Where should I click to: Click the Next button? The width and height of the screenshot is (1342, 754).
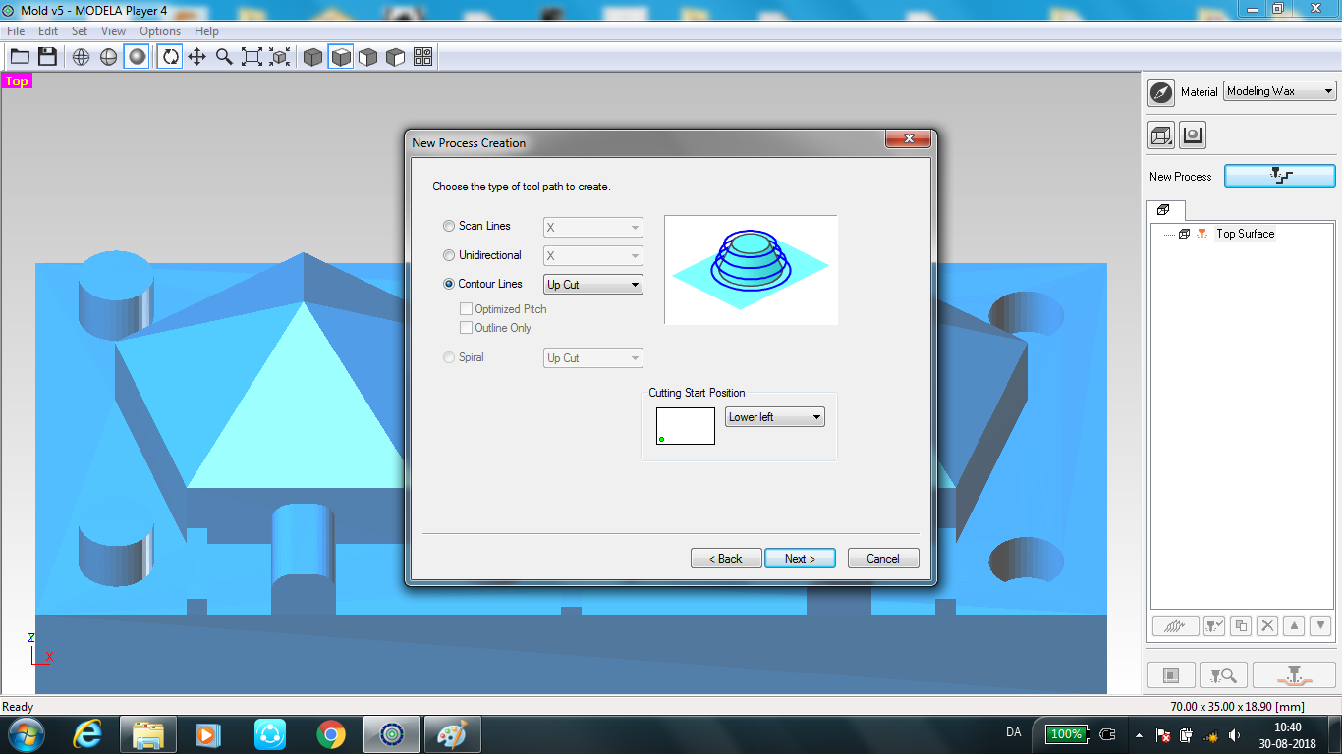click(x=801, y=559)
